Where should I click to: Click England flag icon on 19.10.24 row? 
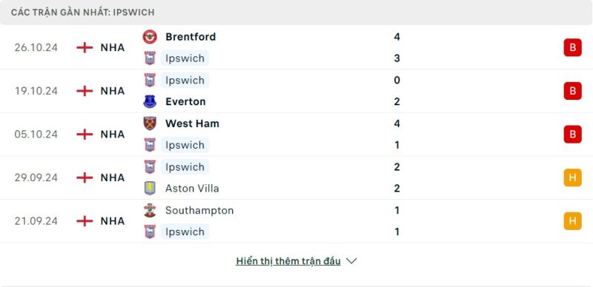(85, 91)
